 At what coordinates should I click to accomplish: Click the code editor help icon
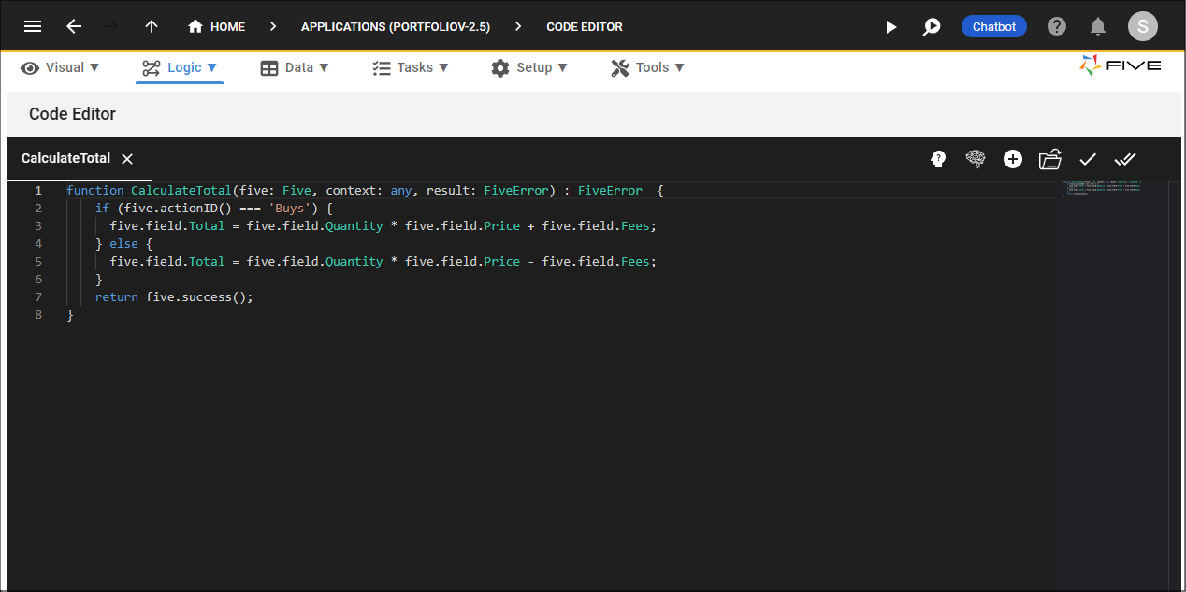click(938, 159)
